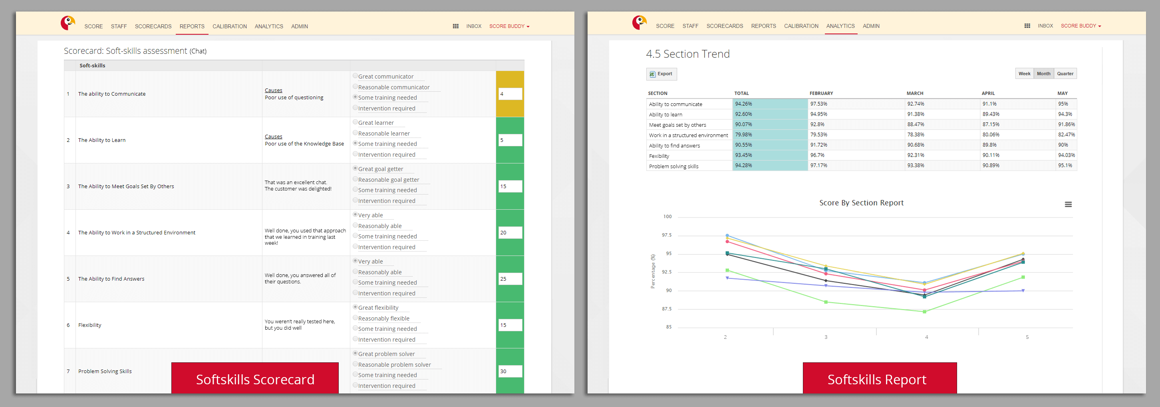The width and height of the screenshot is (1160, 407).
Task: Click the parrot logo in the Reports window
Action: click(x=68, y=23)
